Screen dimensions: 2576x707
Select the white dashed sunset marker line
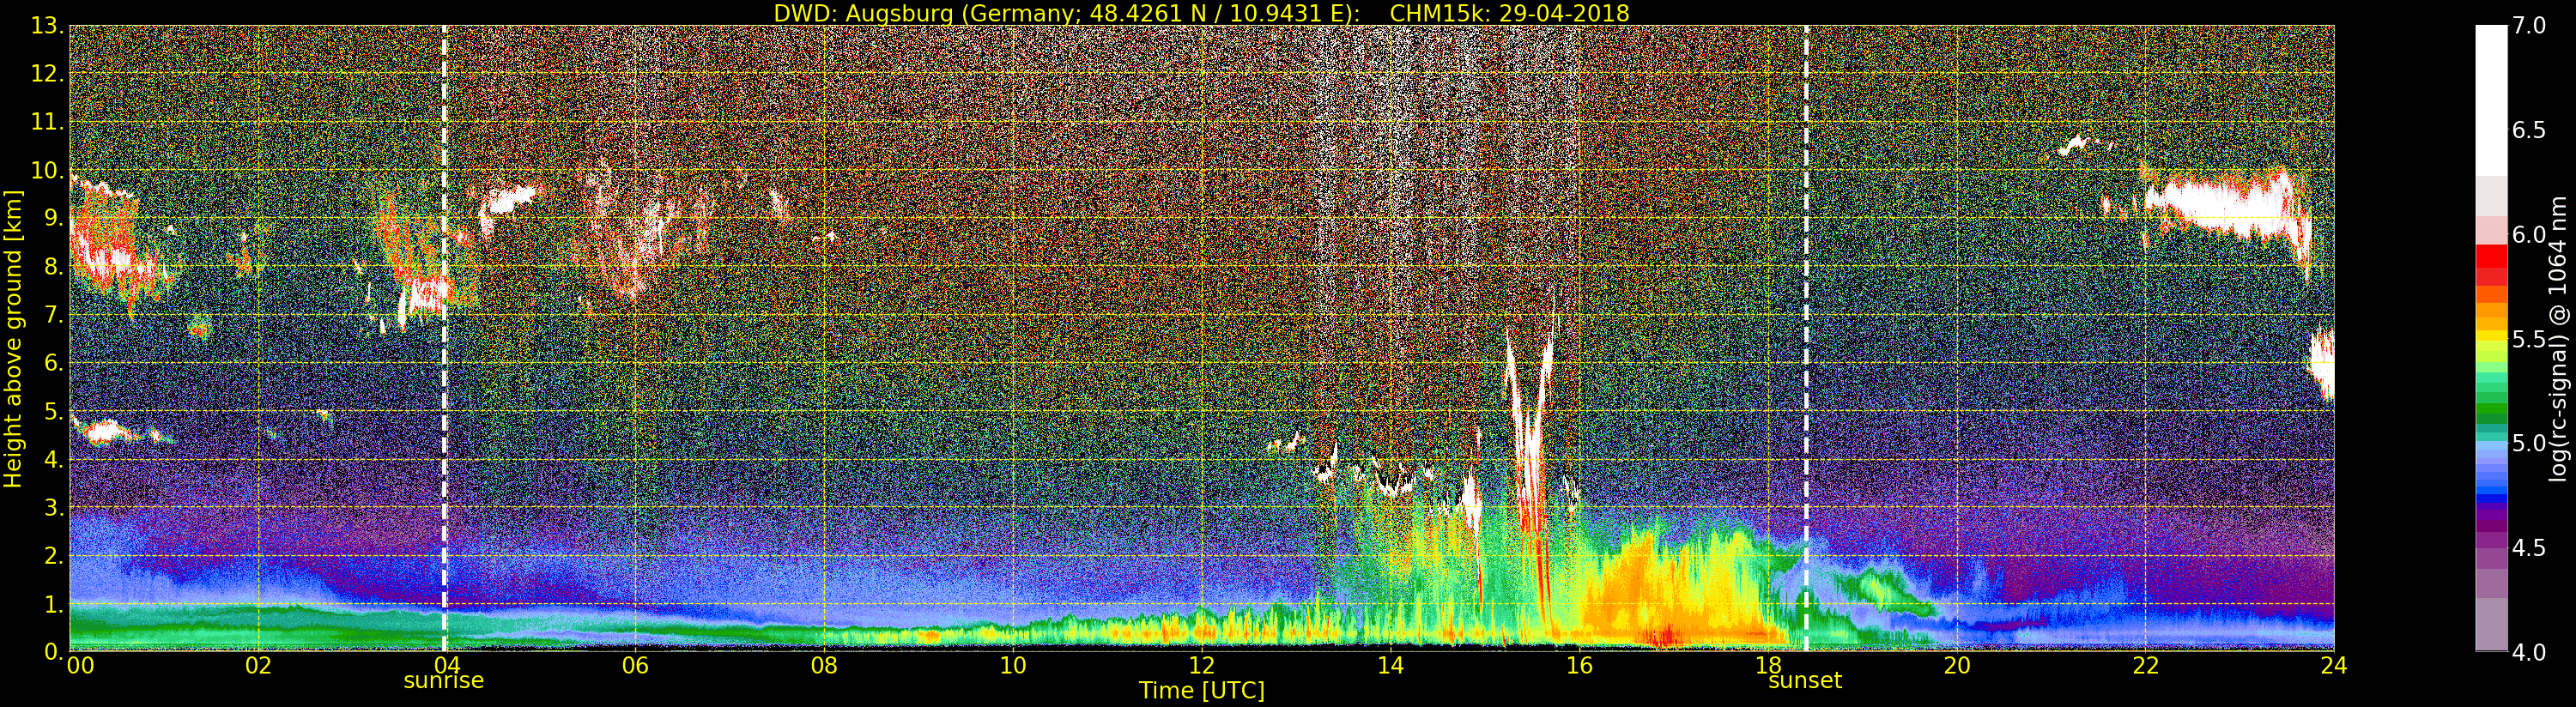pyautogui.click(x=1806, y=339)
